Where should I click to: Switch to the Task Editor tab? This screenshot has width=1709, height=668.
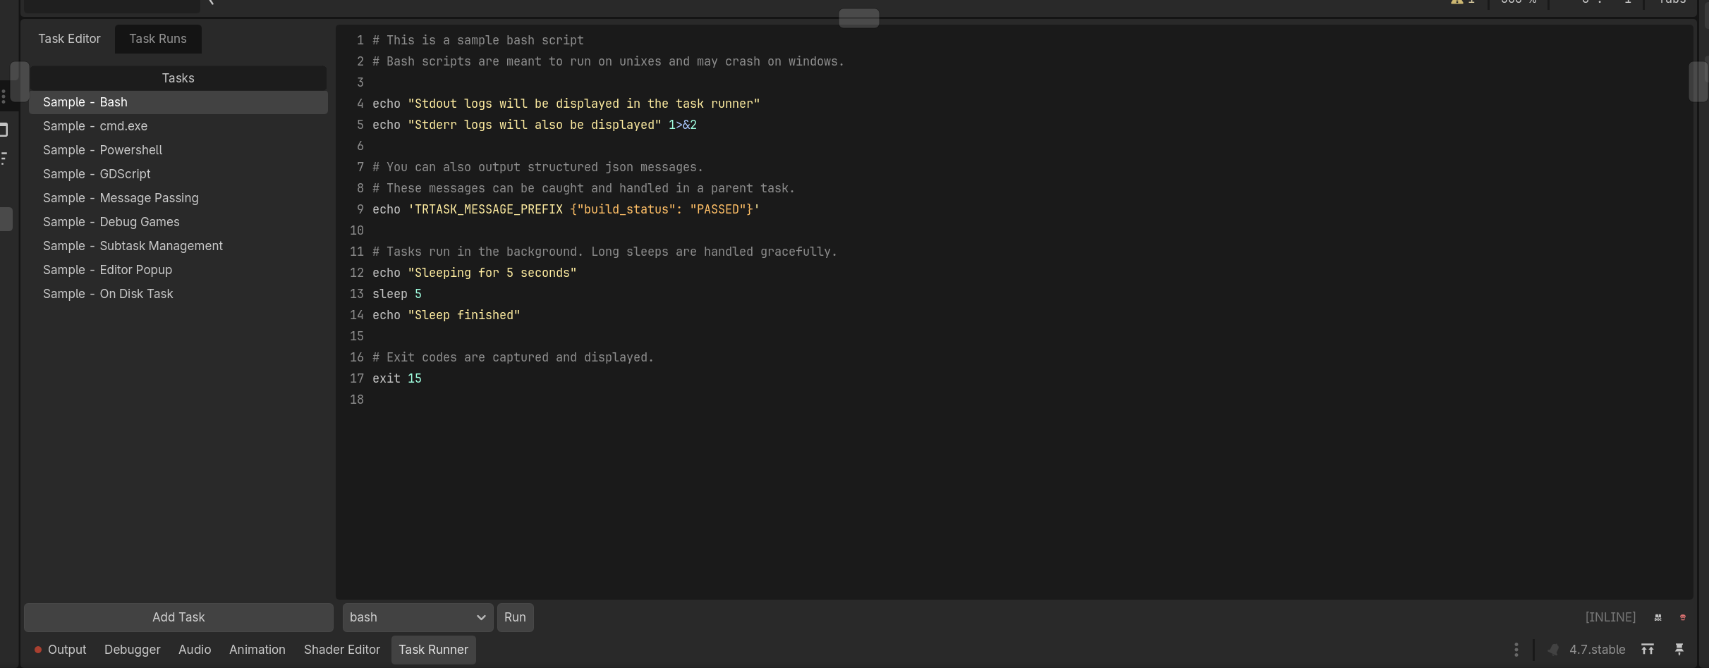coord(69,39)
